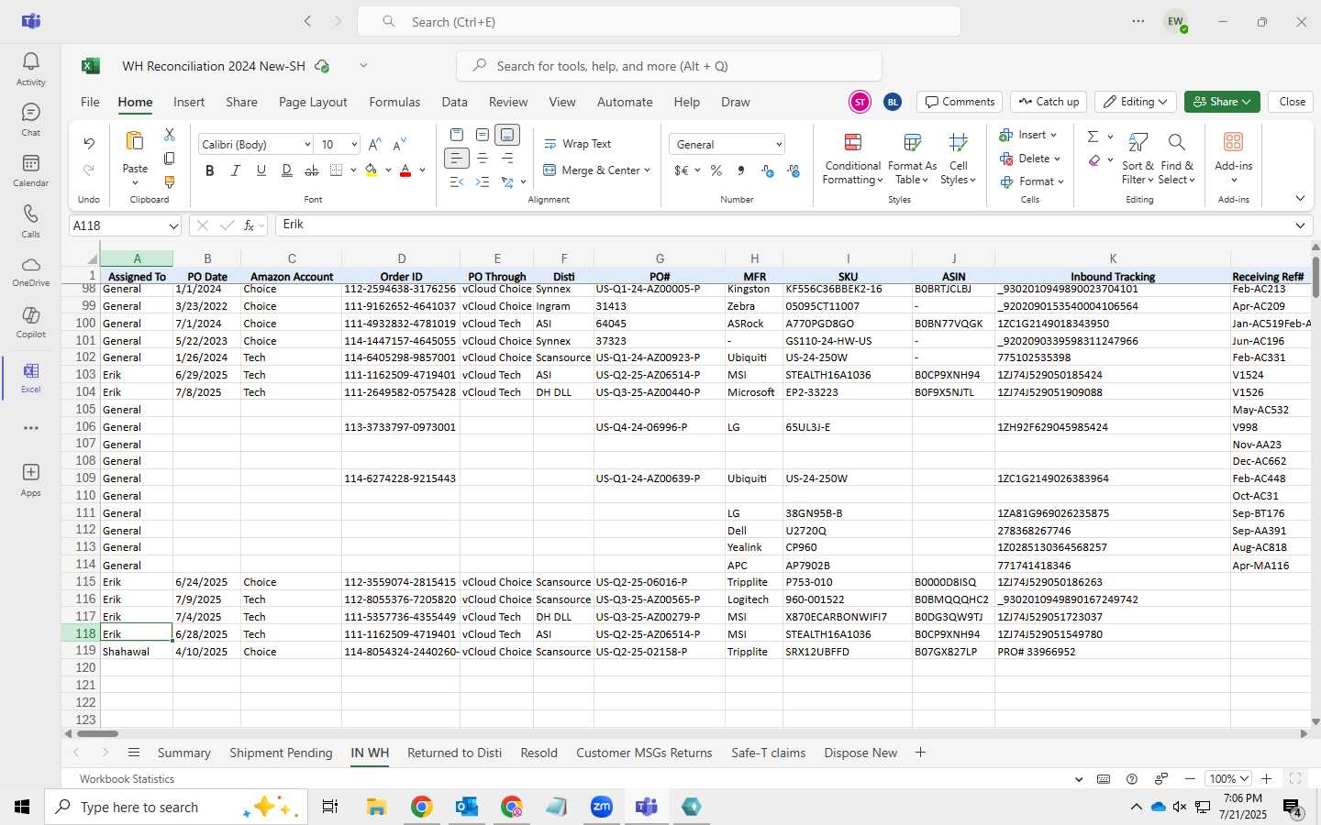
Task: Expand the formula bar chevron
Action: pyautogui.click(x=1300, y=225)
